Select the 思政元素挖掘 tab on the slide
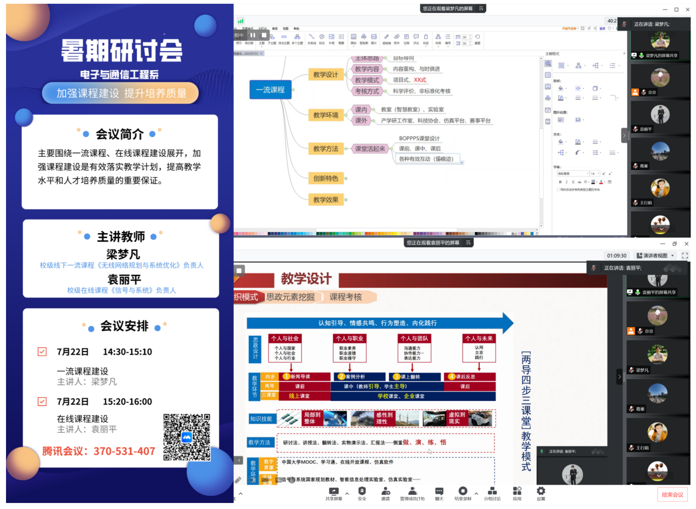Screen dimensions: 696x509 click(290, 297)
